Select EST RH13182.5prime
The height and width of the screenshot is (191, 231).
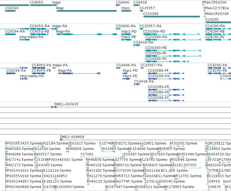point(88,173)
